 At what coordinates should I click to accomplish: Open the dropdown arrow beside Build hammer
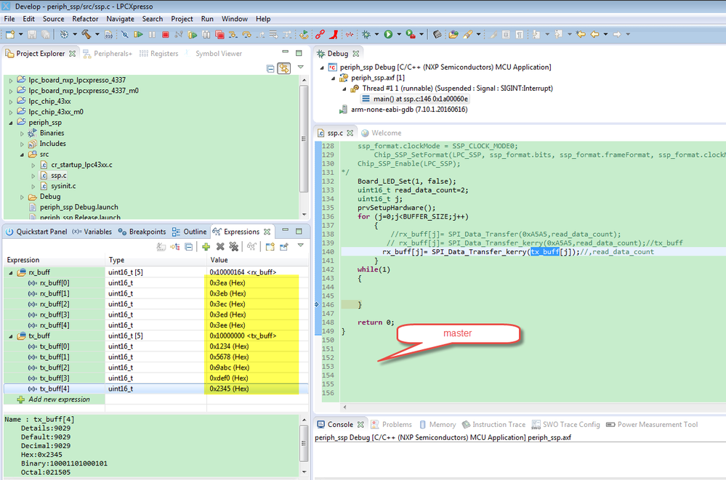(x=97, y=34)
